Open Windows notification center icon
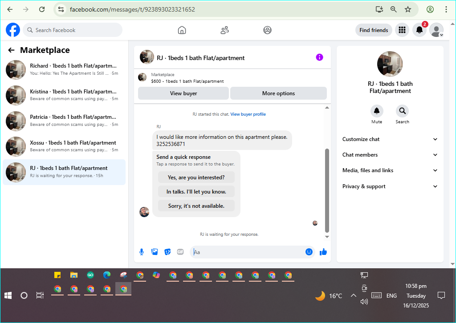 tap(441, 296)
